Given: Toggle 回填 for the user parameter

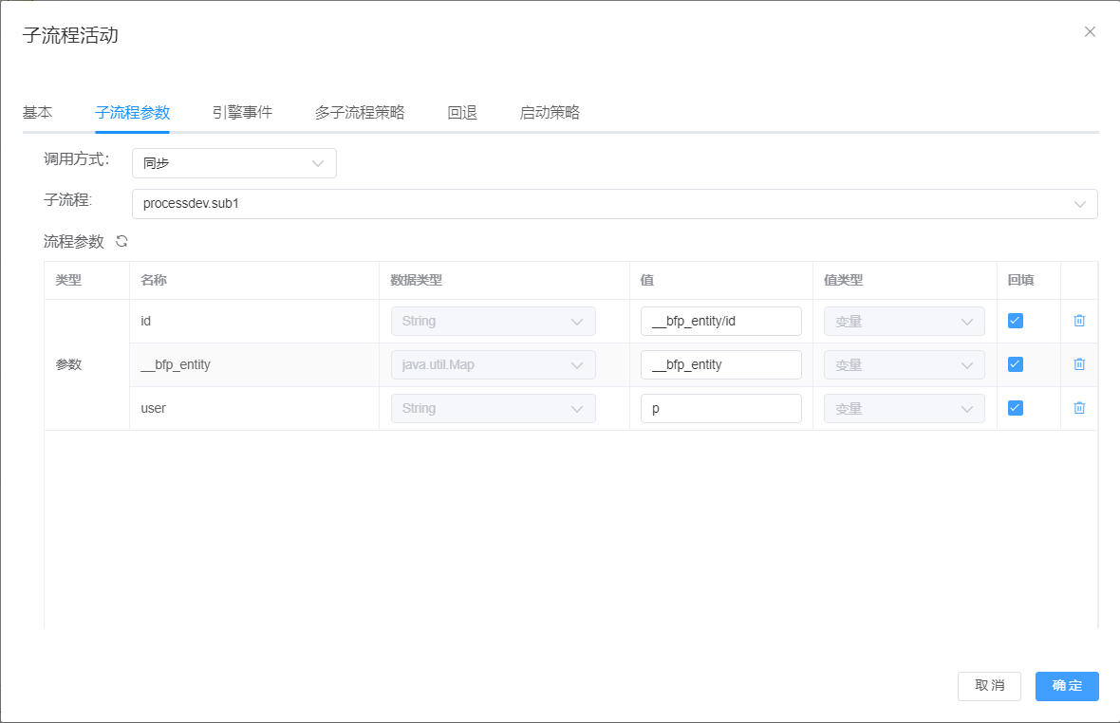Looking at the screenshot, I should [x=1015, y=408].
